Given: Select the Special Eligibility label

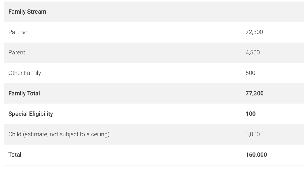Looking at the screenshot, I should click(x=31, y=114).
